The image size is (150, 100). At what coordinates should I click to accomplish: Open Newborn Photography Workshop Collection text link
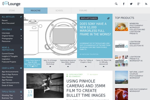click(x=137, y=28)
